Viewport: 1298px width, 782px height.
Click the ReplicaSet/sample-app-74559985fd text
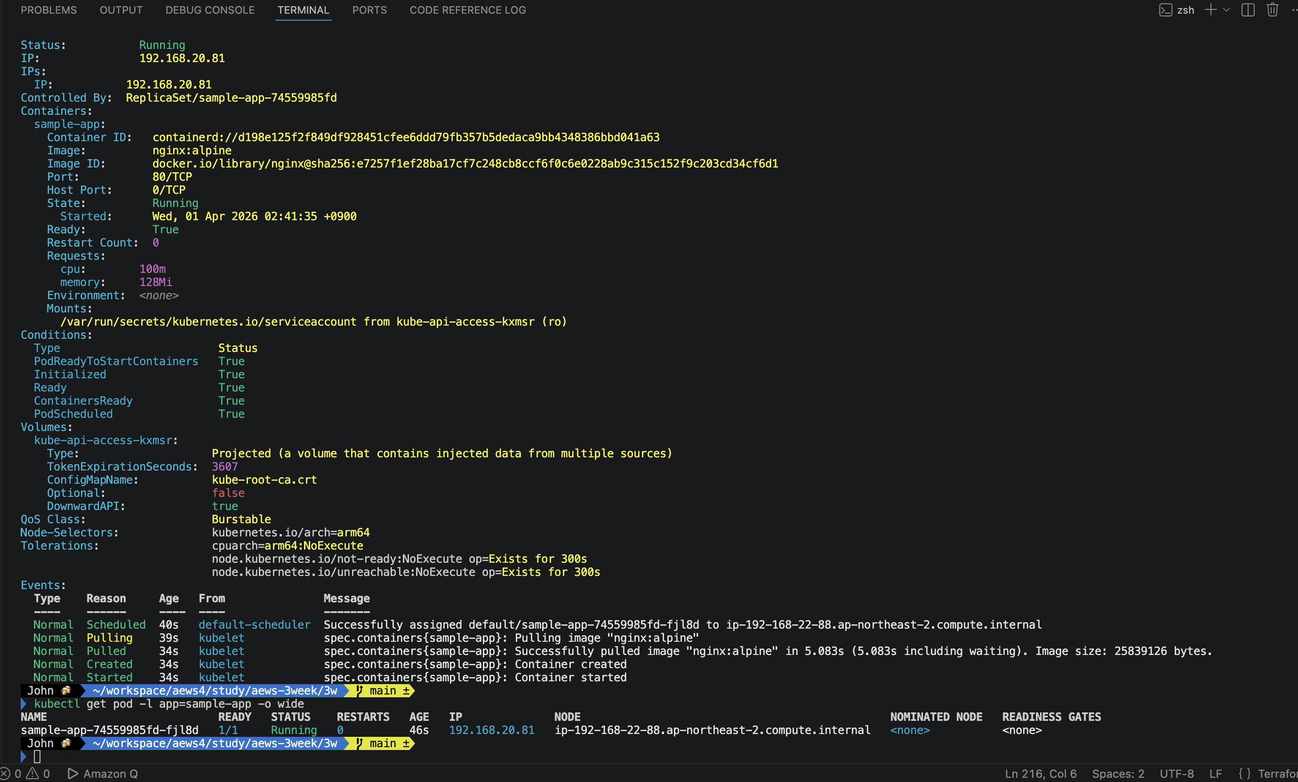click(x=231, y=98)
